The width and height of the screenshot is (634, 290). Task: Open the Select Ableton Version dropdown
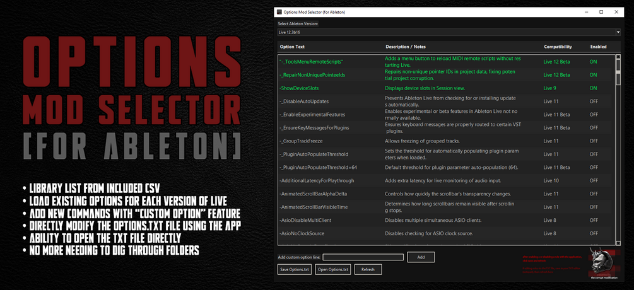tap(618, 32)
